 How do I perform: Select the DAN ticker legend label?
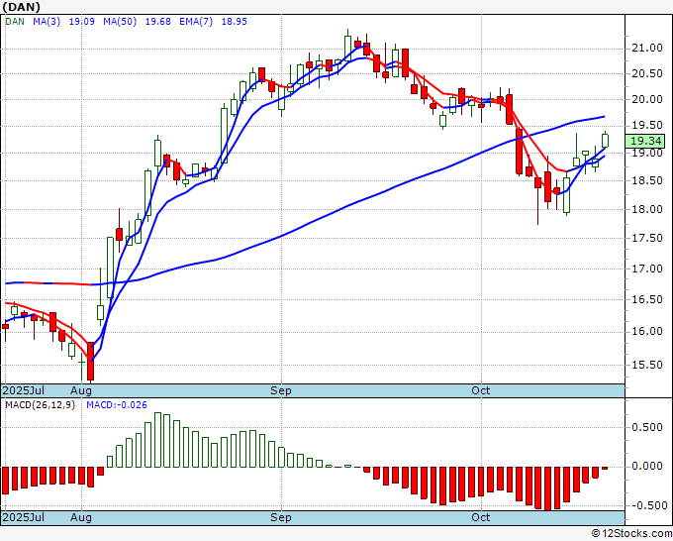pos(15,22)
